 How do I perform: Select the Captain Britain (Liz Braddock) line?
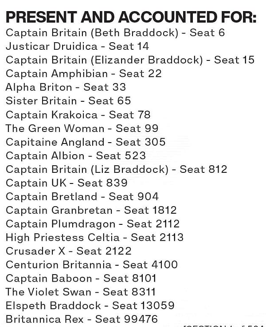116,169
